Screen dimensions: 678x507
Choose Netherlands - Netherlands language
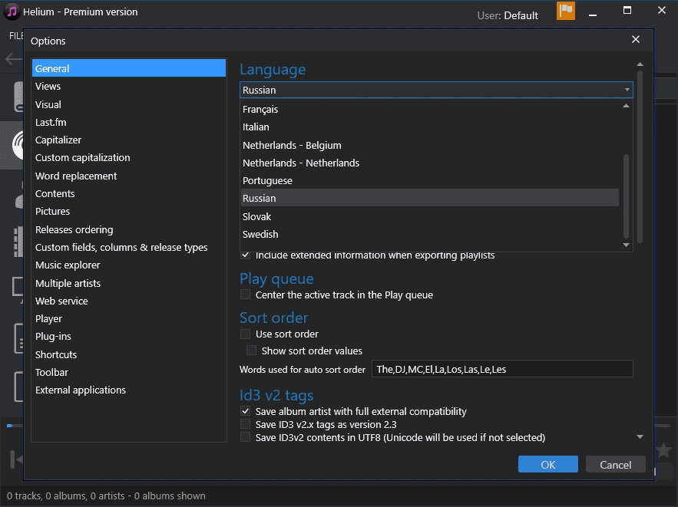click(x=429, y=163)
